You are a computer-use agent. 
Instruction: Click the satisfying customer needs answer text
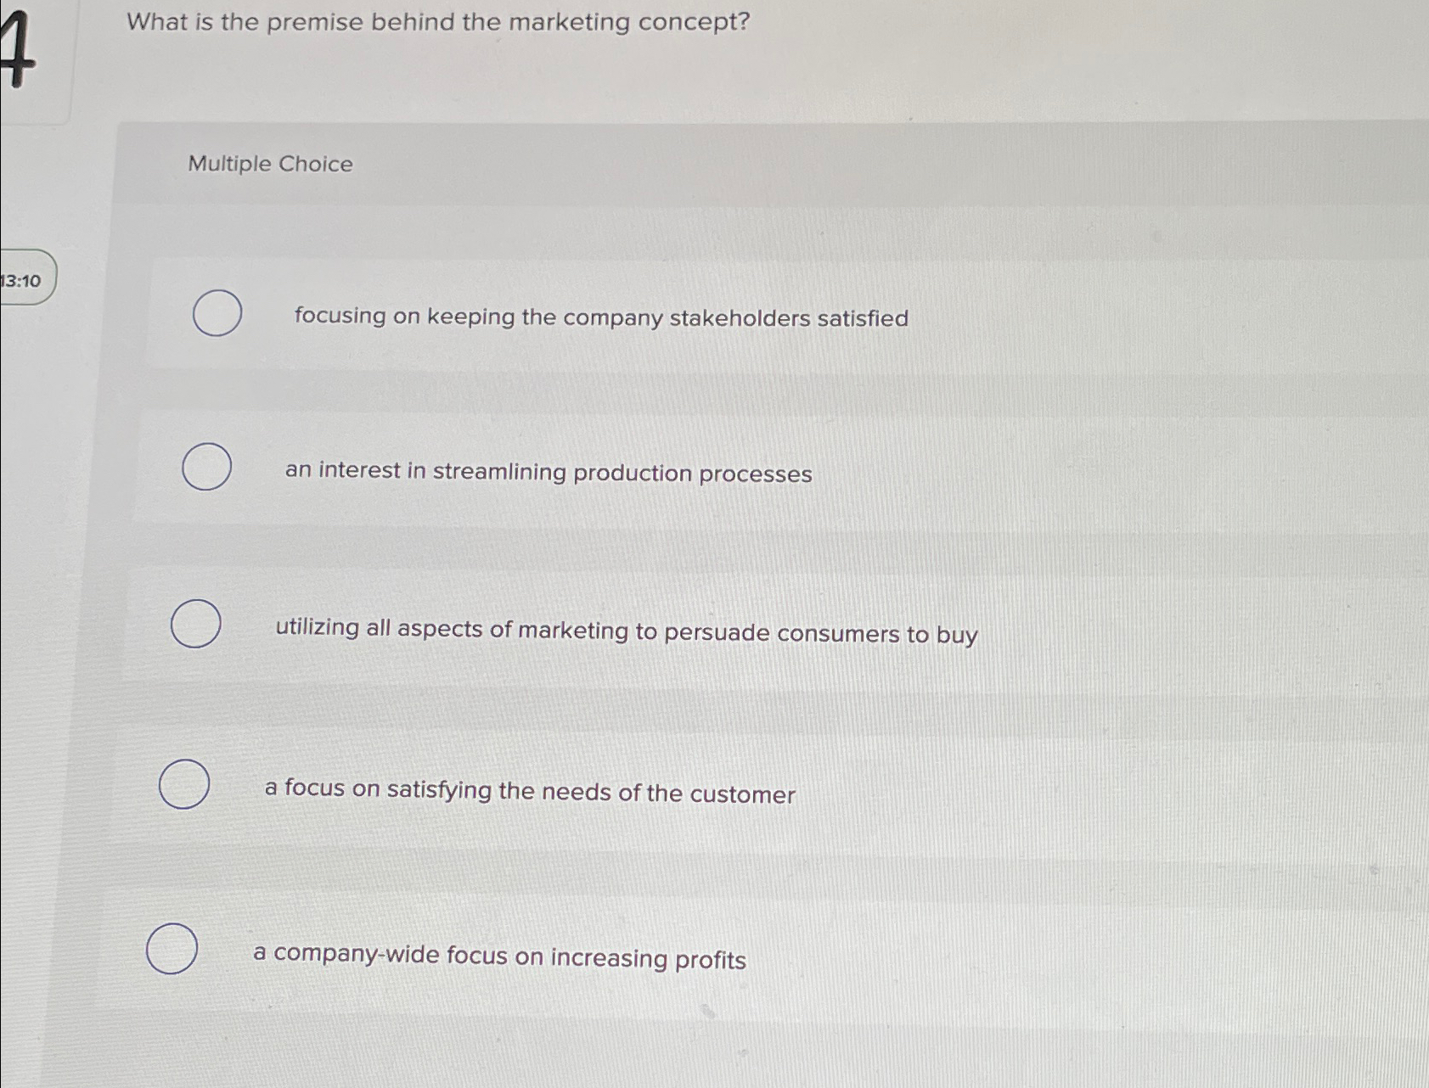[x=529, y=793]
